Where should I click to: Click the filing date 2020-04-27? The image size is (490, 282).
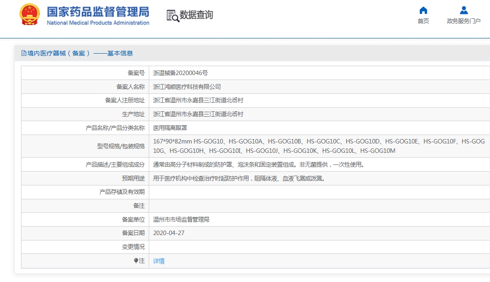pyautogui.click(x=168, y=233)
